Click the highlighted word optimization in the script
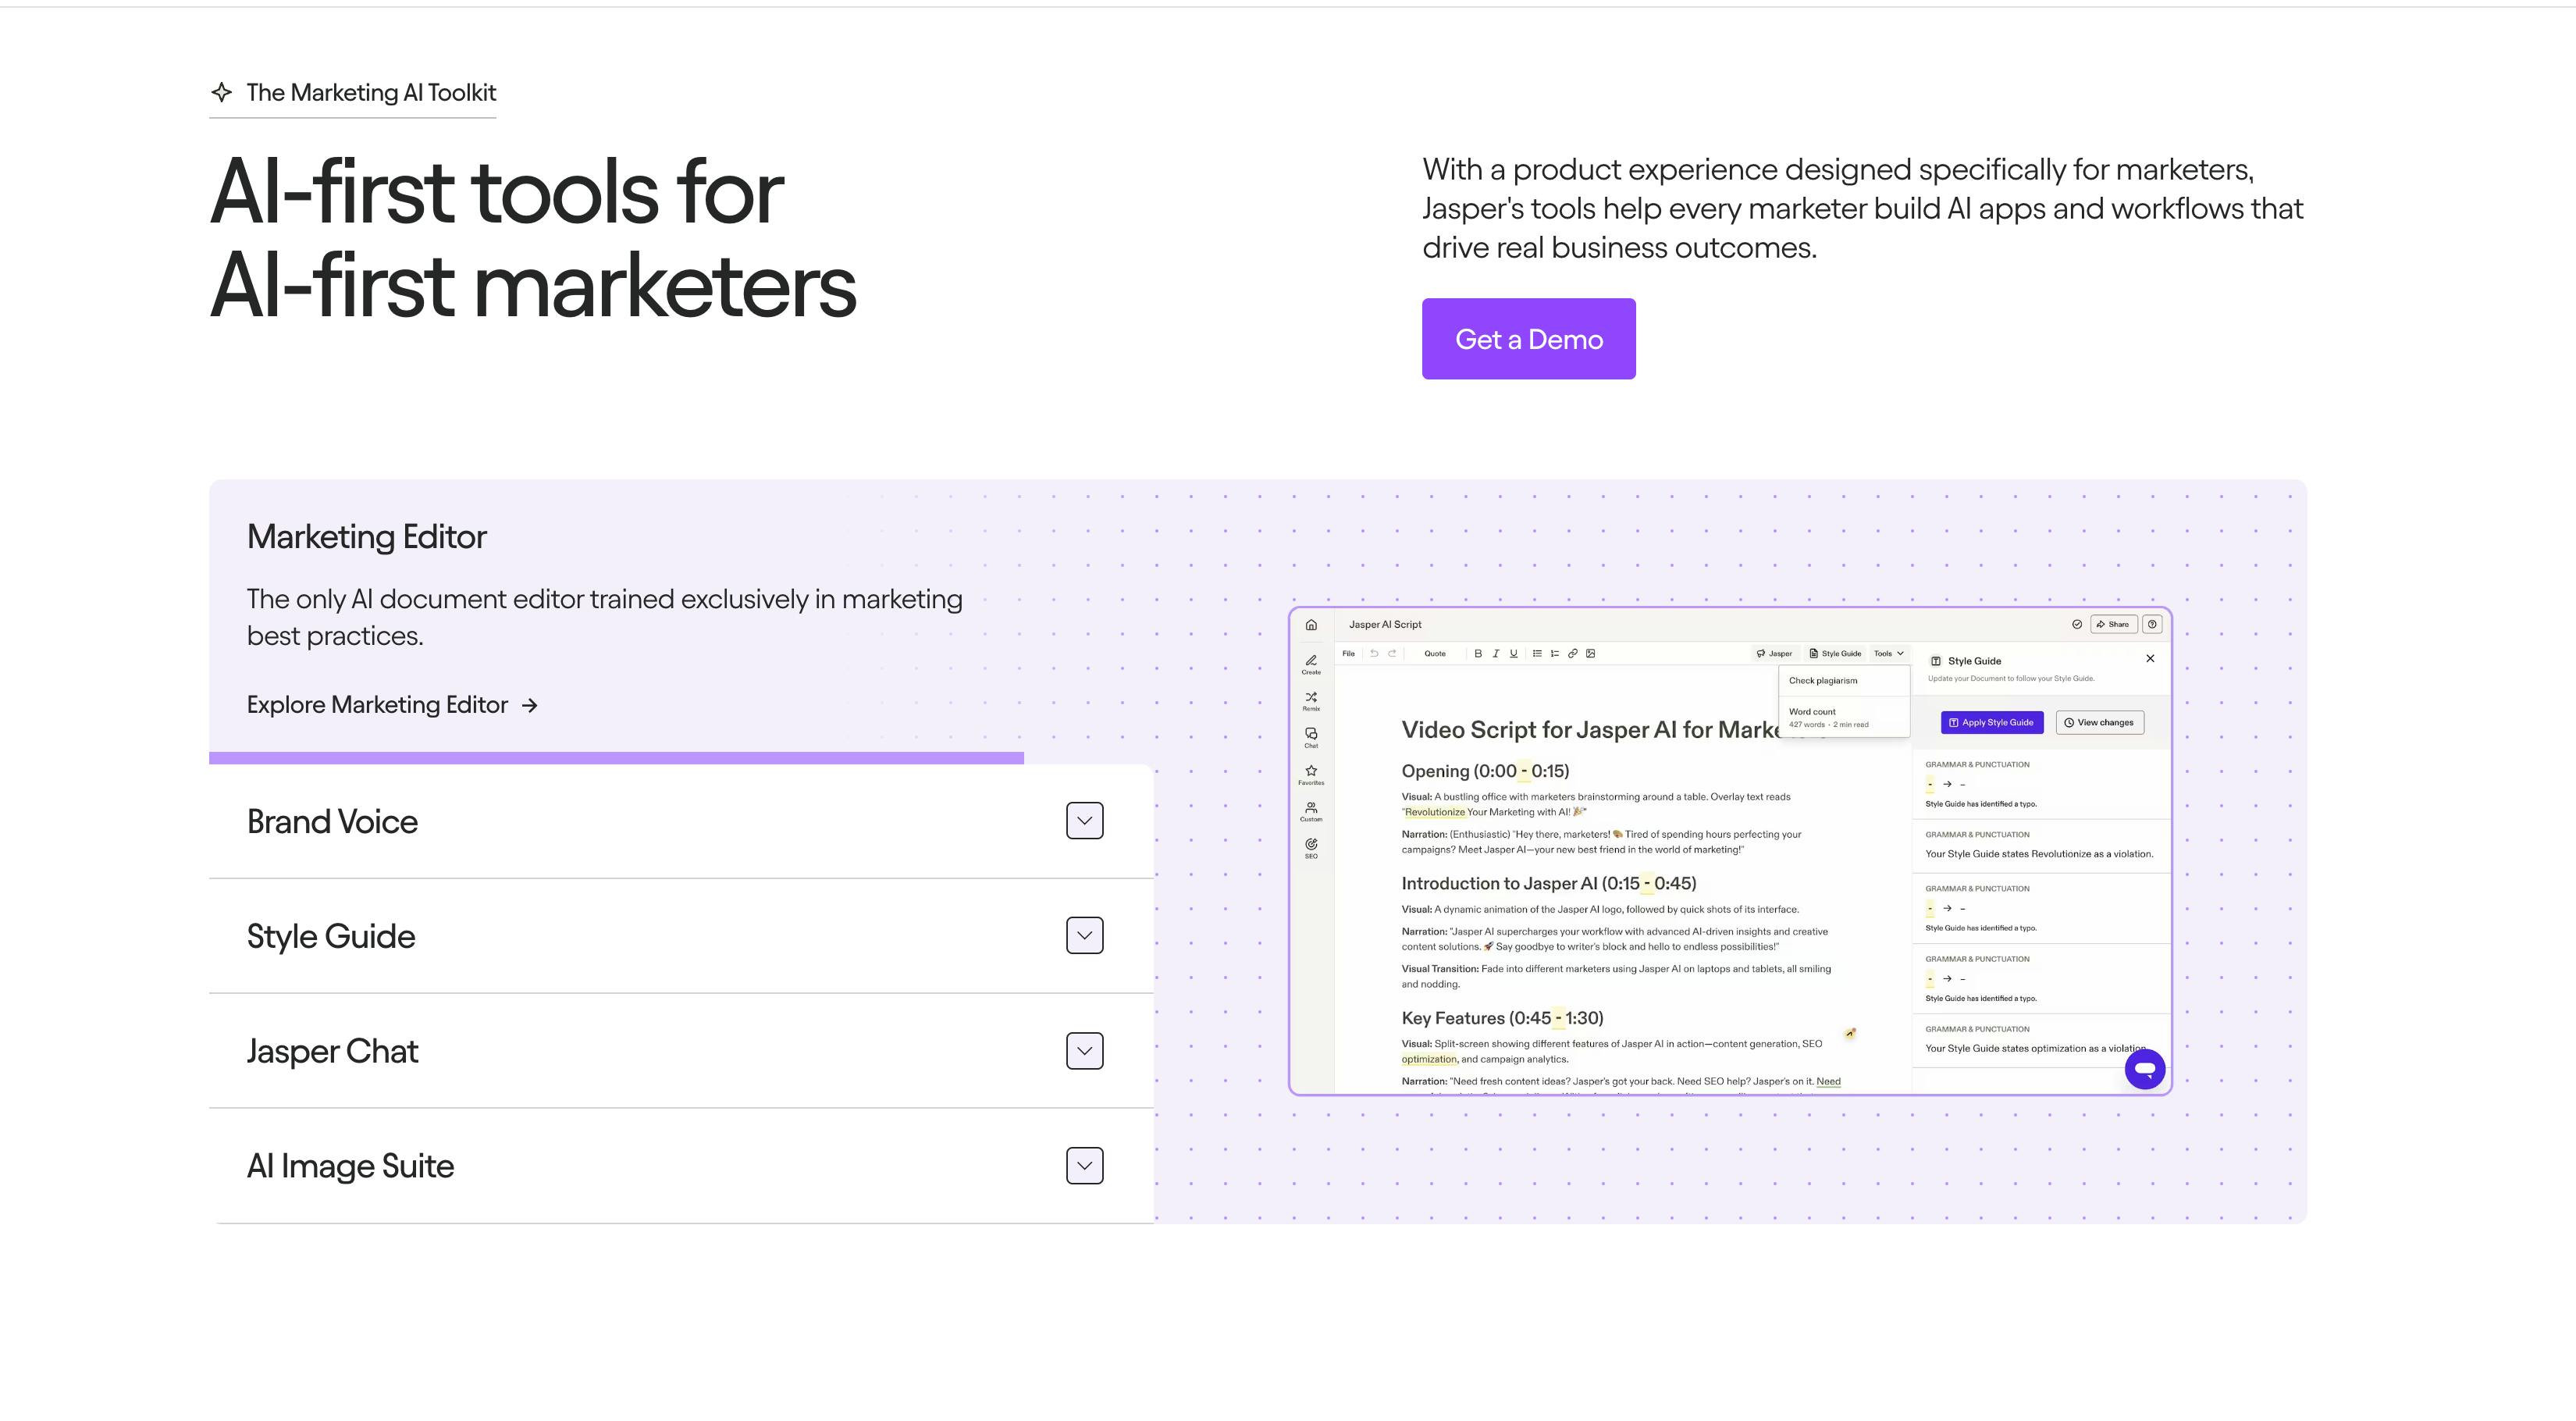The width and height of the screenshot is (2576, 1421). pos(1429,1059)
